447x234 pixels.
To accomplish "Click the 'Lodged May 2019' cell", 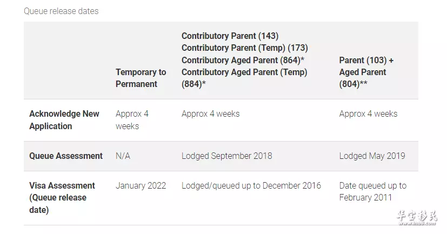I will coord(372,156).
